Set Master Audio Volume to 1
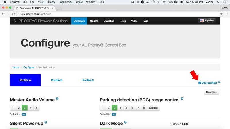Image resolution: width=230 pixels, height=129 pixels. [x=13, y=108]
